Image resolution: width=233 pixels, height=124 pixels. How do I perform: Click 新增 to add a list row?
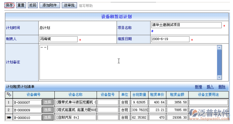(x=198, y=87)
